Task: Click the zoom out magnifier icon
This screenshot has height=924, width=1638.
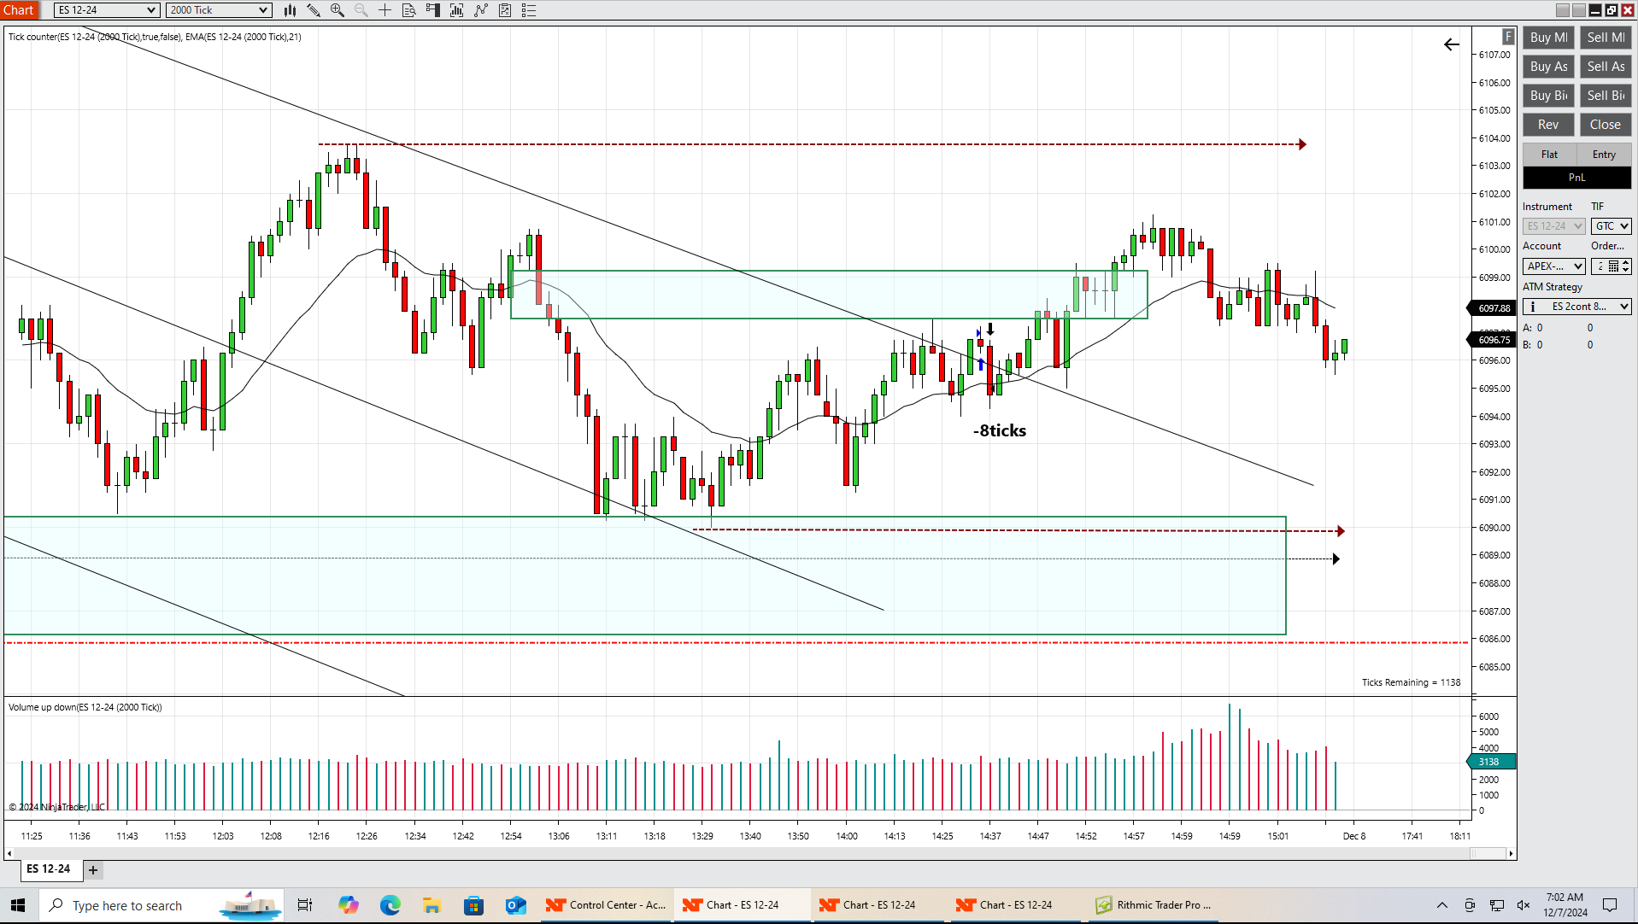Action: coord(361,10)
